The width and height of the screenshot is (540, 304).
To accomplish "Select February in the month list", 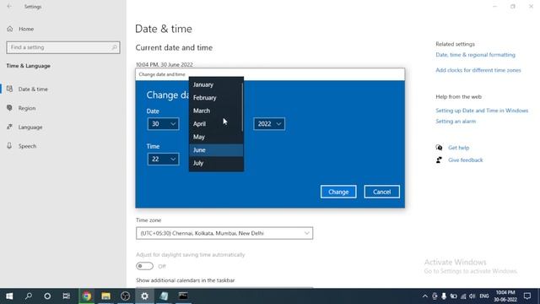I will click(216, 98).
